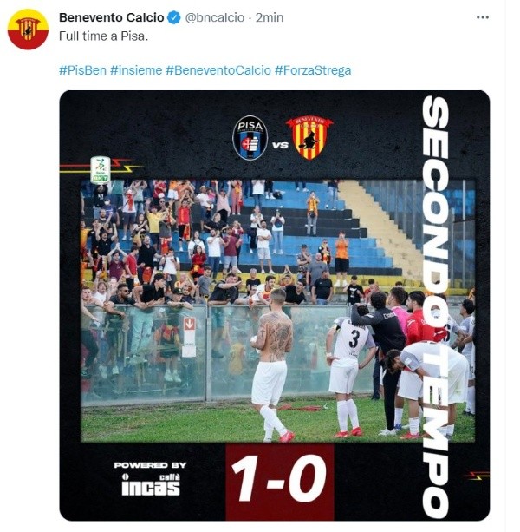This screenshot has height=532, width=520.
Task: Click the vertical SECONDO TEMPO text
Action: click(x=436, y=306)
